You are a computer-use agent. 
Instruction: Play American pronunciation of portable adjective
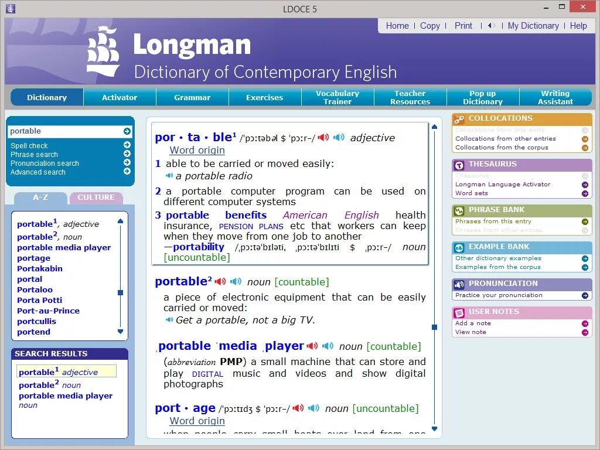(x=339, y=137)
